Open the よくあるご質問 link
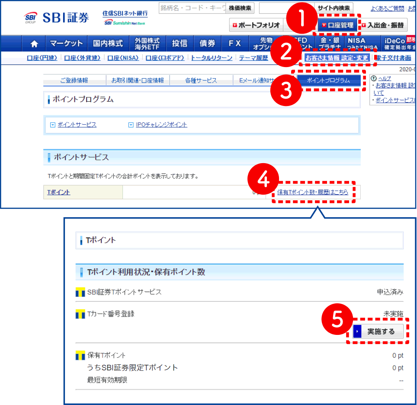This screenshot has width=417, height=405. click(x=387, y=9)
